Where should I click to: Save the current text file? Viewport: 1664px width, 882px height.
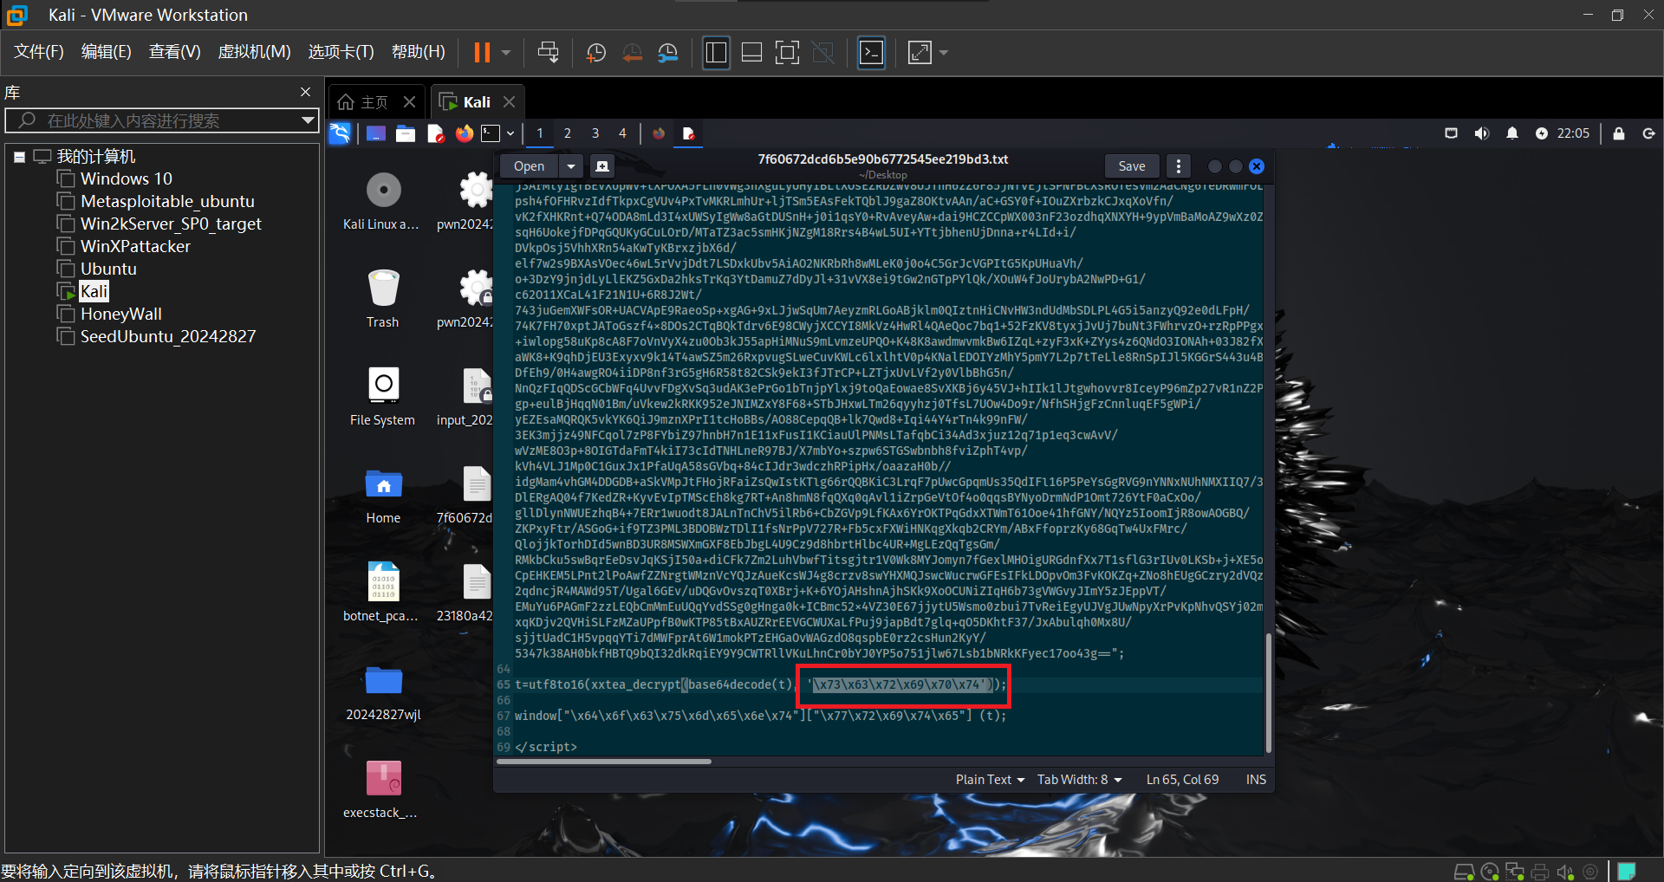tap(1132, 166)
